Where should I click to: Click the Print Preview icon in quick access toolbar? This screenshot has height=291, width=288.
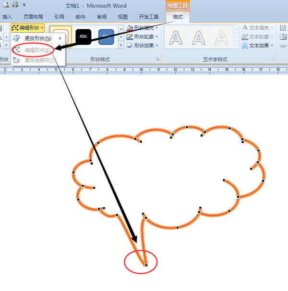pyautogui.click(x=6, y=4)
